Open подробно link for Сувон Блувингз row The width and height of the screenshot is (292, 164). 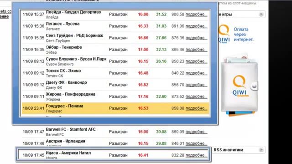[196, 61]
